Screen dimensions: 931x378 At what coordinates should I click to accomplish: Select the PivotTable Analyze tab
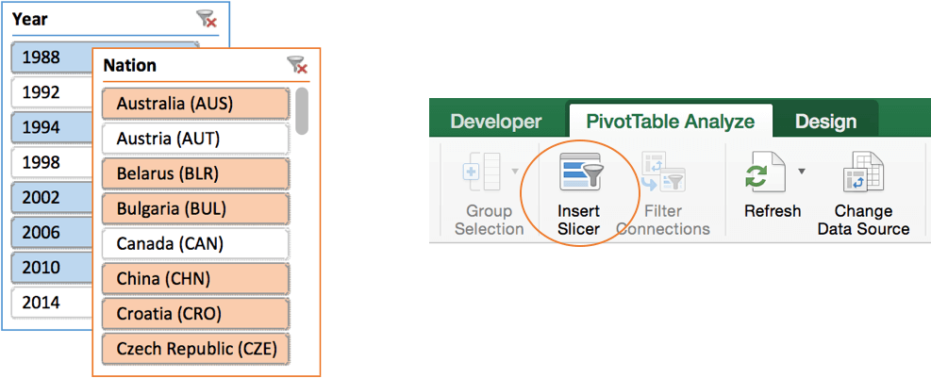click(670, 122)
